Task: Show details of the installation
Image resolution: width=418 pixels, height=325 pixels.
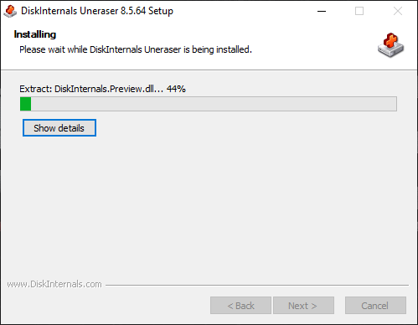Action: tap(59, 128)
